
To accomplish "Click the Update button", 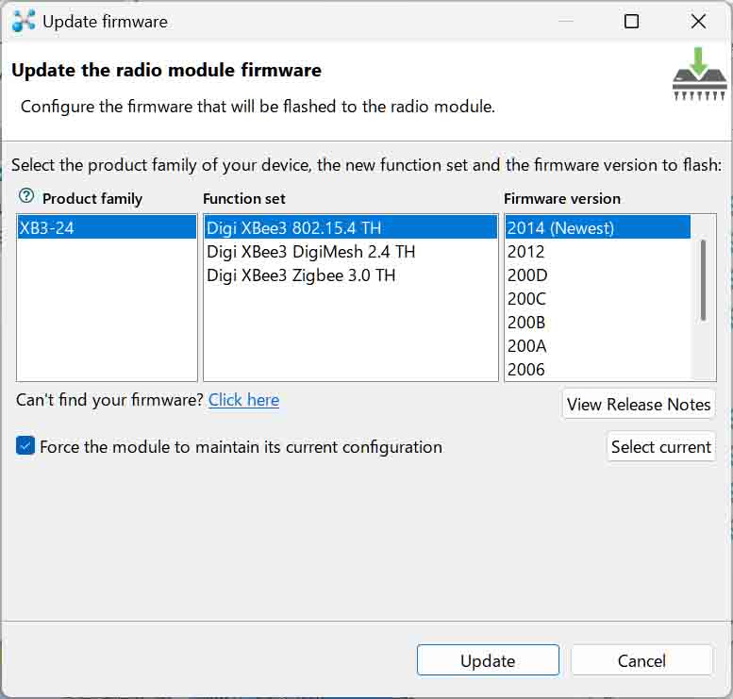I will pos(488,659).
